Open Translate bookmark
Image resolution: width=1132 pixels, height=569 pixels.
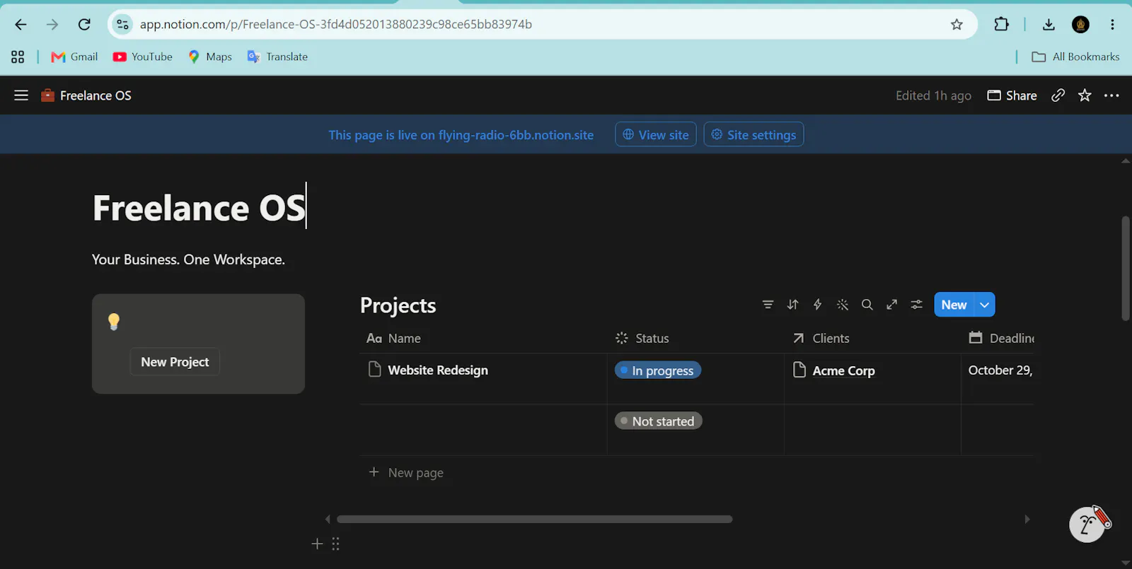point(277,57)
